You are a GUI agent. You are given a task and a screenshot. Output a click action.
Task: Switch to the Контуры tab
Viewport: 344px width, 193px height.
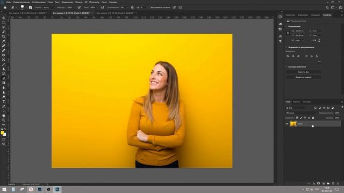click(307, 102)
